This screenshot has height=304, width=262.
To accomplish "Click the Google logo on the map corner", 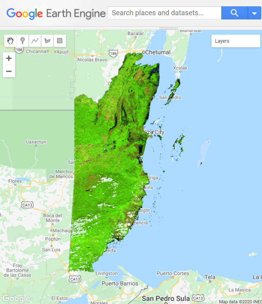I will (16, 299).
